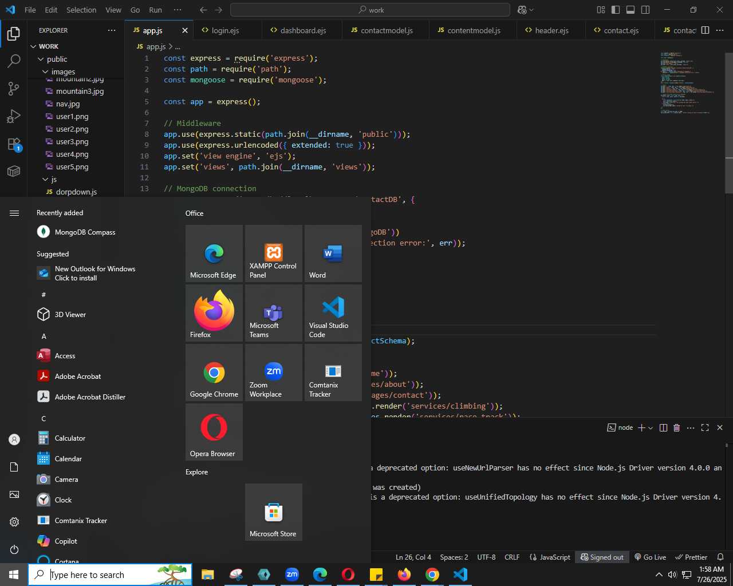Open Word tile in Start menu
The width and height of the screenshot is (733, 586).
pyautogui.click(x=333, y=254)
